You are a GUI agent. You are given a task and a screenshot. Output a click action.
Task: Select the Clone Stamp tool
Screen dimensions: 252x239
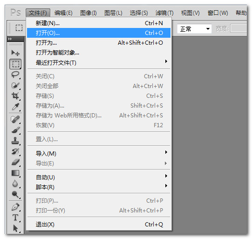click(x=15, y=141)
